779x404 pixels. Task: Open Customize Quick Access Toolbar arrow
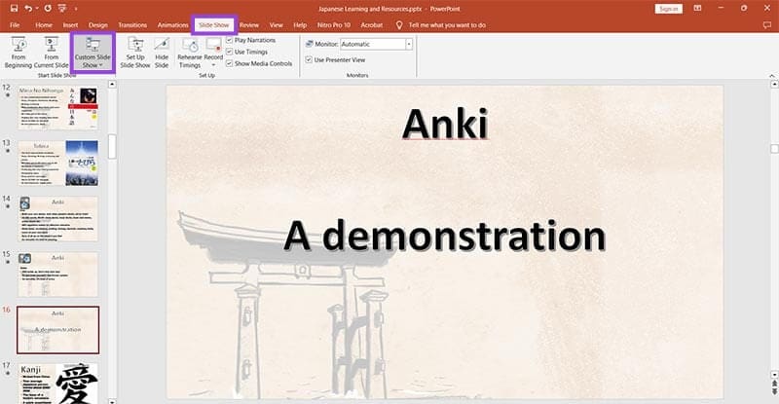pos(76,9)
